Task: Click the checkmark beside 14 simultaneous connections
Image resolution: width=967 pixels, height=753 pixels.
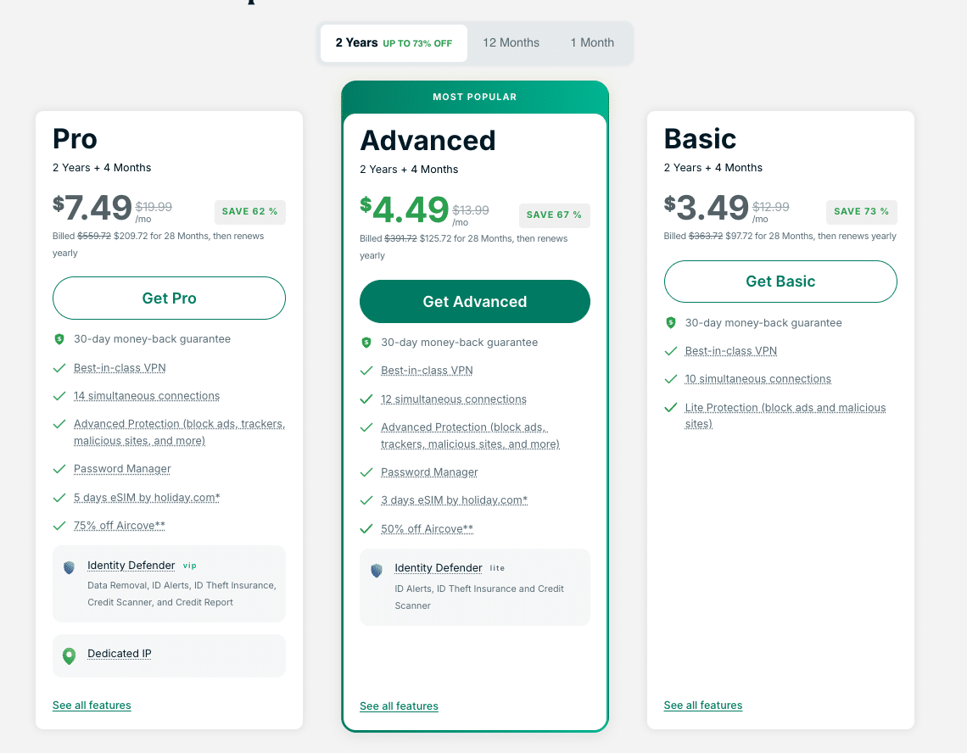Action: [x=59, y=396]
